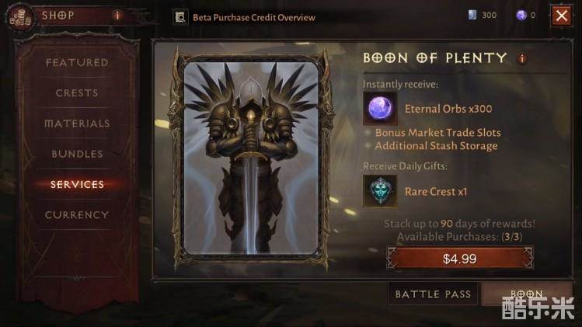Click the Tyrael angel artwork card
Screen dimensions: 582x327
point(251,158)
